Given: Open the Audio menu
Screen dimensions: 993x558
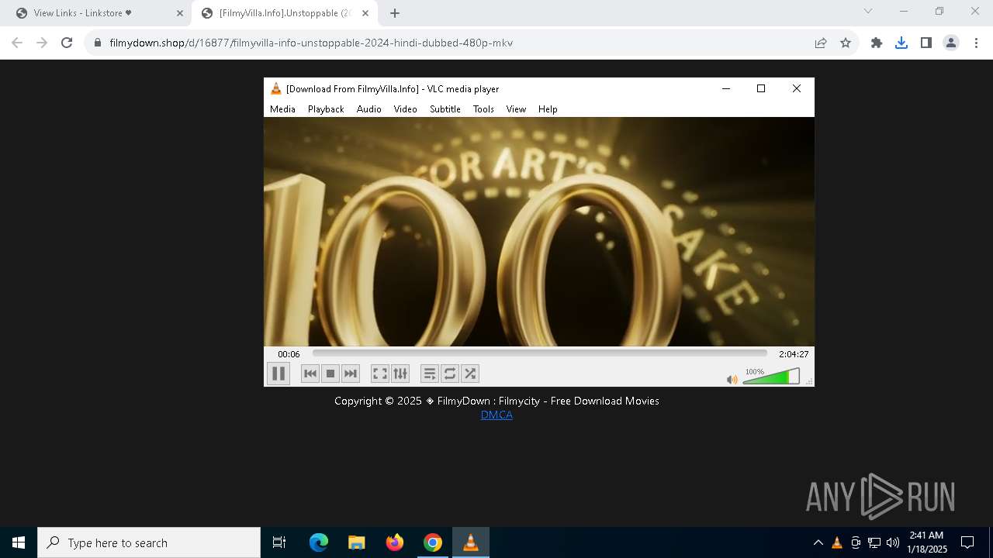Looking at the screenshot, I should pos(369,109).
